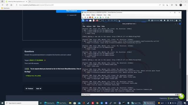
Task: Open Task View on the taskbar
Action: point(41,103)
